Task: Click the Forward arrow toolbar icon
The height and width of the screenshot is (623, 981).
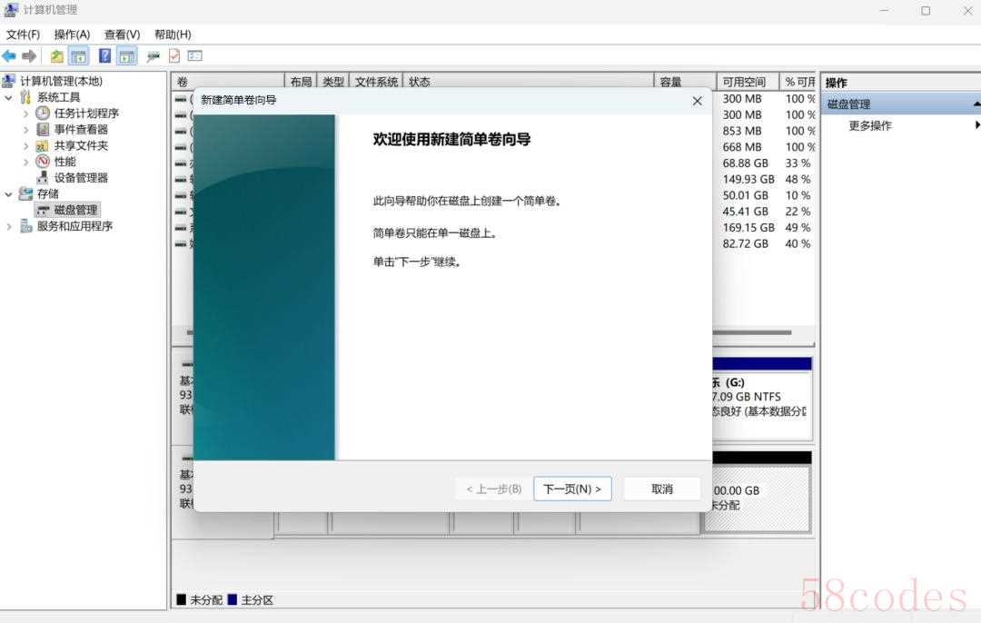Action: (x=29, y=56)
